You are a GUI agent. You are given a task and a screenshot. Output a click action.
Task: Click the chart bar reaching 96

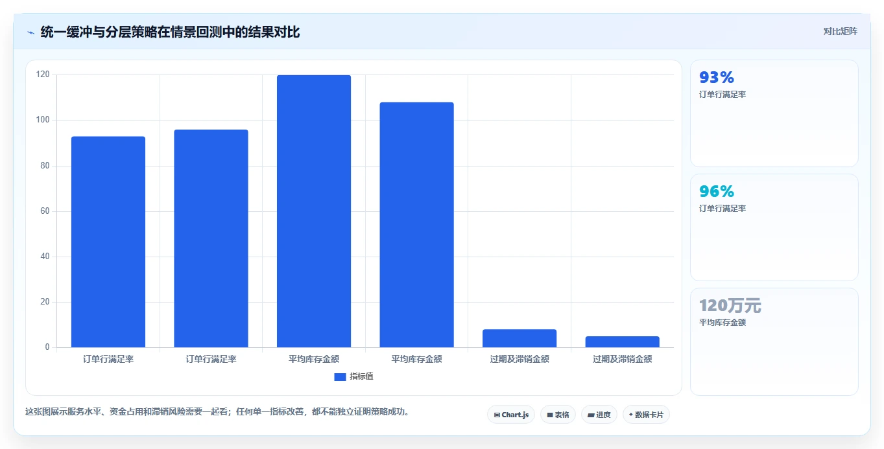pos(211,238)
